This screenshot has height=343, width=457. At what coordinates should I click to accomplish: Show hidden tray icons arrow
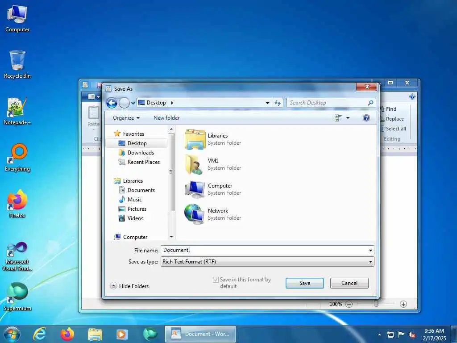(379, 335)
